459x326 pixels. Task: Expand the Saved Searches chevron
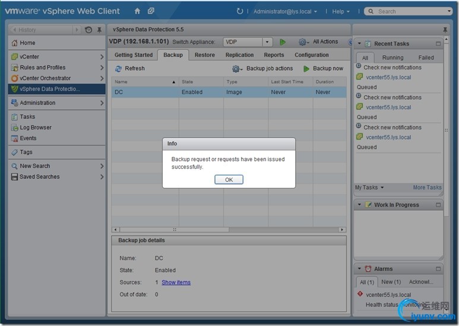point(102,177)
